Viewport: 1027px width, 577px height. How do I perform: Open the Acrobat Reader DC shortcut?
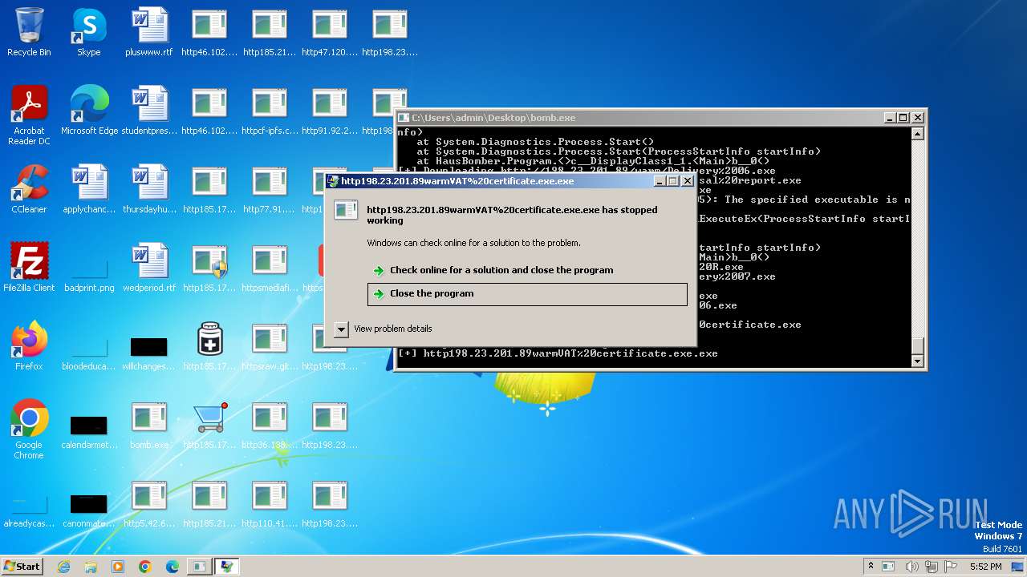point(29,115)
